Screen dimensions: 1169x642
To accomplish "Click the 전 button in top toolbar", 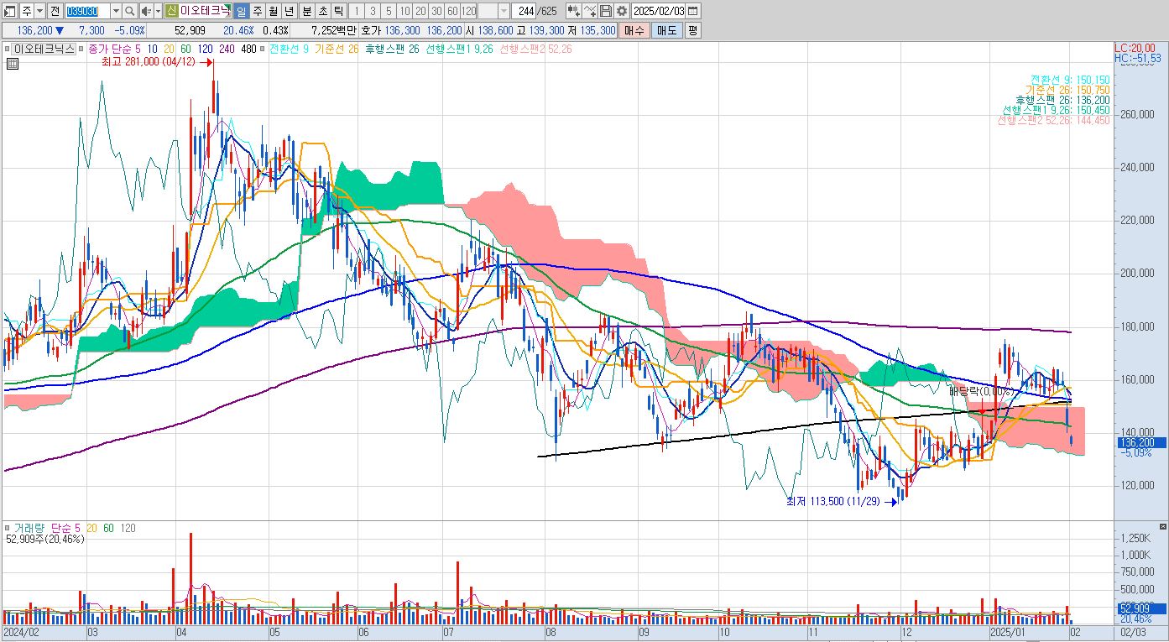I will [x=55, y=11].
